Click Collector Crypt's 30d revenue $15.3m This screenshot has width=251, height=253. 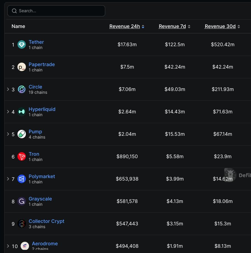click(223, 224)
